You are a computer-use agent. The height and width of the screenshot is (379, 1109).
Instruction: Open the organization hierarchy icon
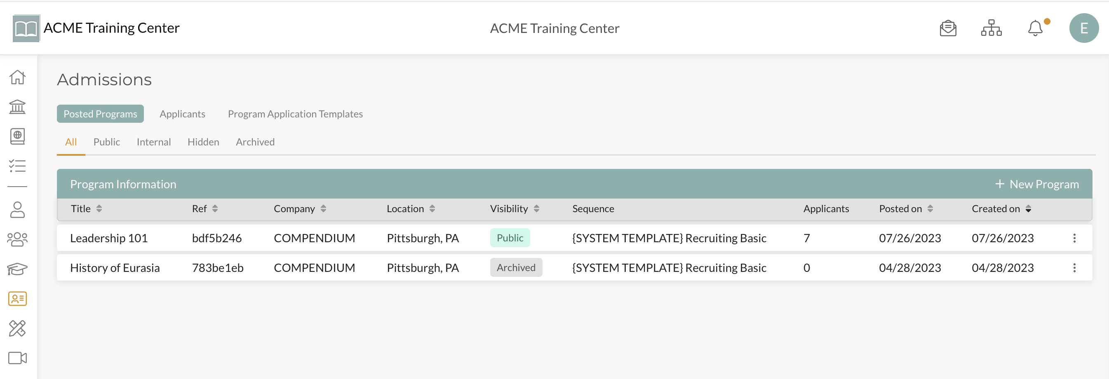[991, 28]
